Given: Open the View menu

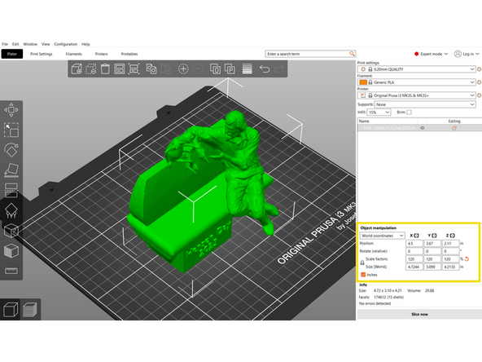Looking at the screenshot, I should click(46, 44).
